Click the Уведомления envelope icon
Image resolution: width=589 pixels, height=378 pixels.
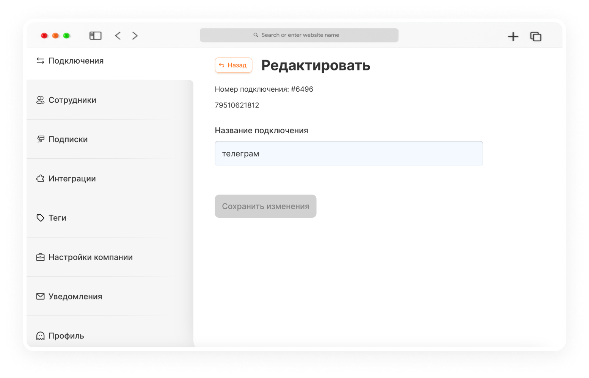[x=40, y=296]
